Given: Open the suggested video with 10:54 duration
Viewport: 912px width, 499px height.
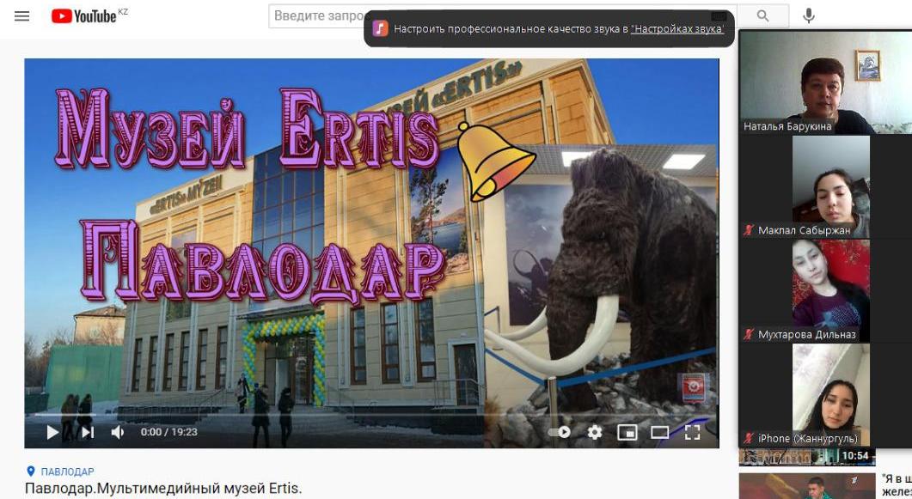Looking at the screenshot, I should pyautogui.click(x=807, y=457).
